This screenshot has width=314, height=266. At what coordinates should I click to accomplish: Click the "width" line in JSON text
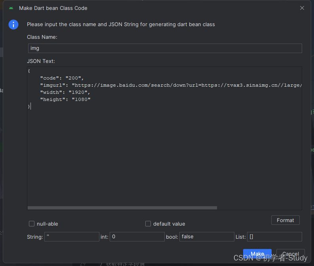click(x=65, y=92)
